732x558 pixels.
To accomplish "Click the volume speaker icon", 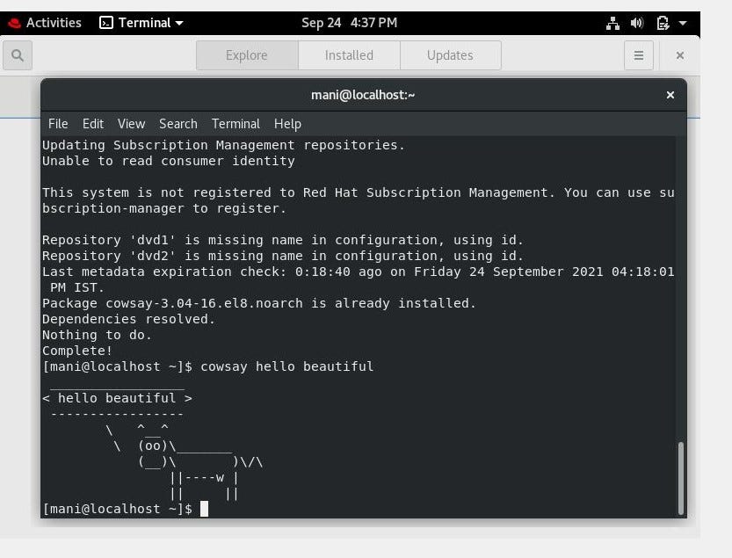I will pos(637,23).
